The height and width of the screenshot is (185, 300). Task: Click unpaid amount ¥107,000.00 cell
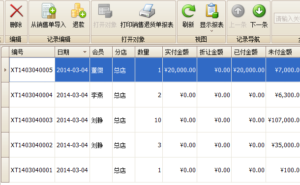coord(283,120)
